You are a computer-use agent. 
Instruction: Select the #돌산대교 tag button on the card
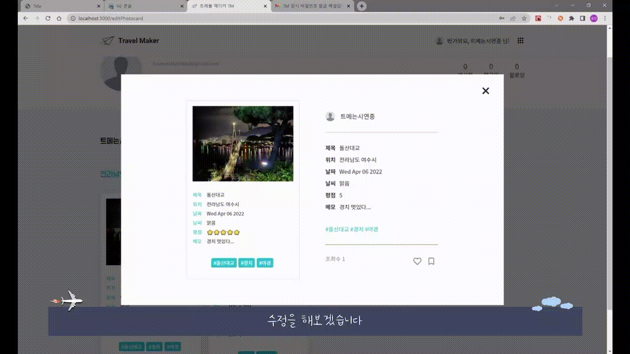click(x=224, y=263)
